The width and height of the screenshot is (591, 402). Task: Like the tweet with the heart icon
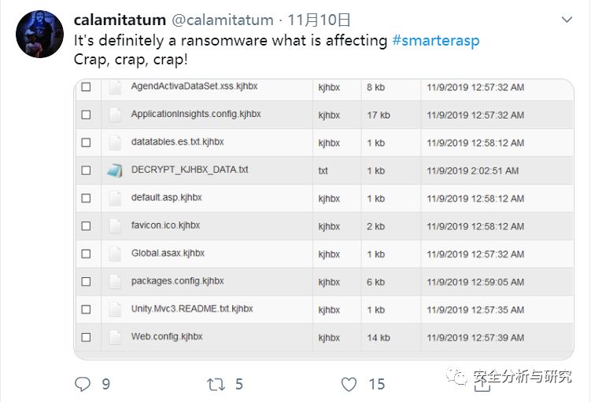(349, 384)
